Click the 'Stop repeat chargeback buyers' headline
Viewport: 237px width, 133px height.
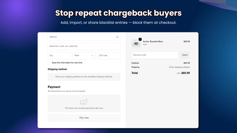point(118,13)
